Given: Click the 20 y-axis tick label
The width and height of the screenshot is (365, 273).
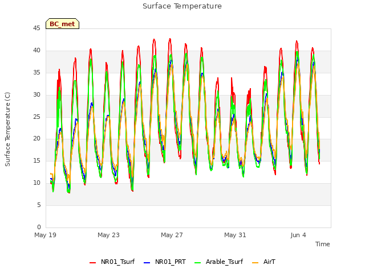Looking at the screenshot, I should [x=36, y=138].
